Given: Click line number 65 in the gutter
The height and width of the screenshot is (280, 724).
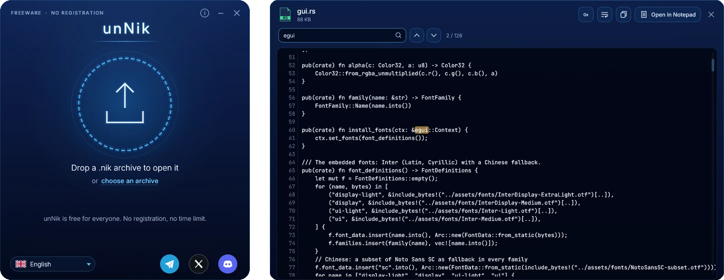Looking at the screenshot, I should [292, 170].
